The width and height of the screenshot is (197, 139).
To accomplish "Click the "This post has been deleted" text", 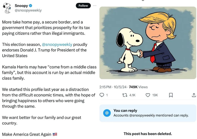I will [148, 134].
